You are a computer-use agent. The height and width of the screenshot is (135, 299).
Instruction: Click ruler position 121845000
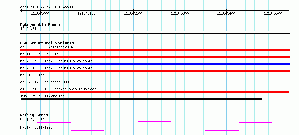pyautogui.click(x=40, y=14)
